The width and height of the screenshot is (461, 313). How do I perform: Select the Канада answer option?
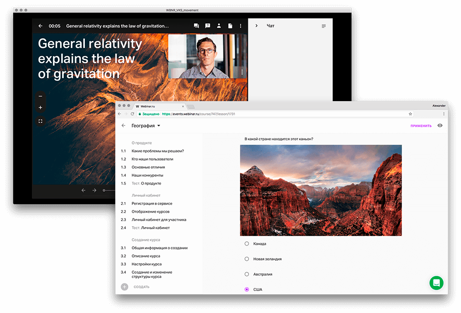pyautogui.click(x=247, y=244)
